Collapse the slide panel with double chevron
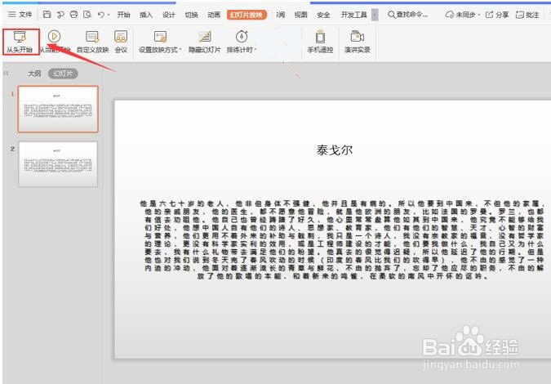The width and height of the screenshot is (551, 384). (6, 74)
